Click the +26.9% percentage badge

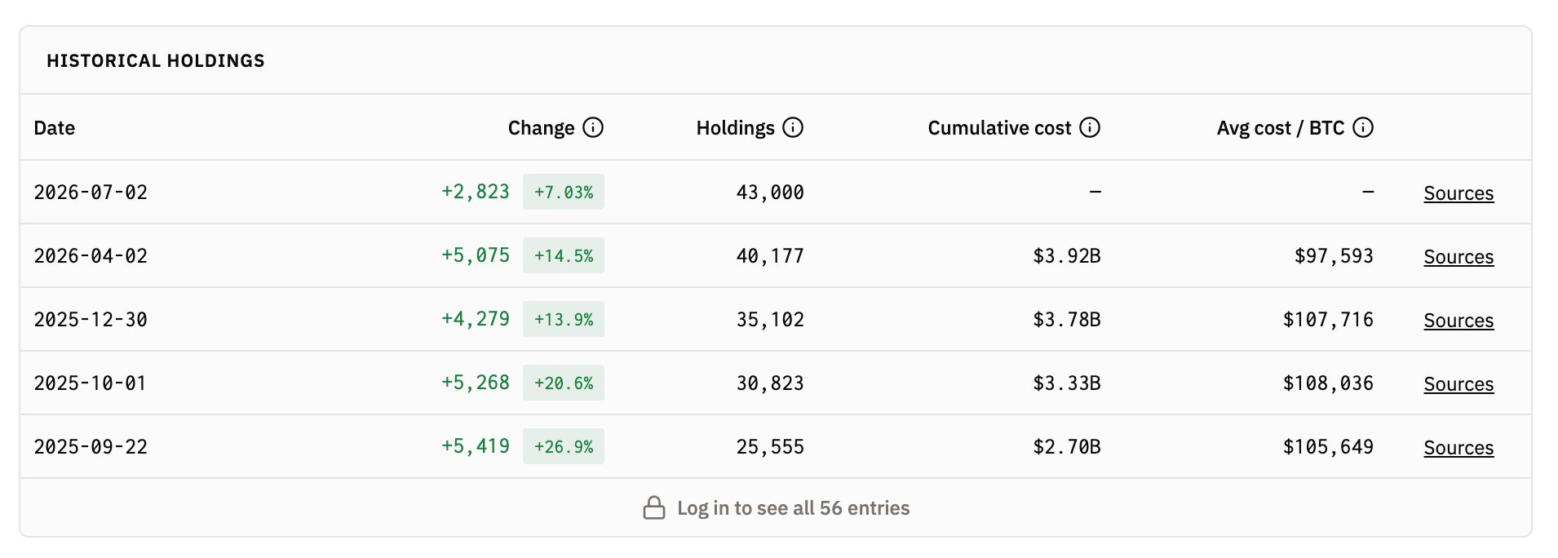point(564,446)
